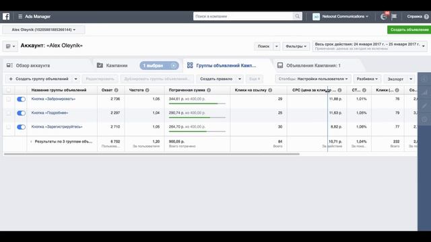
Task: Sort by Название группы объявлений column header
Action: point(59,90)
